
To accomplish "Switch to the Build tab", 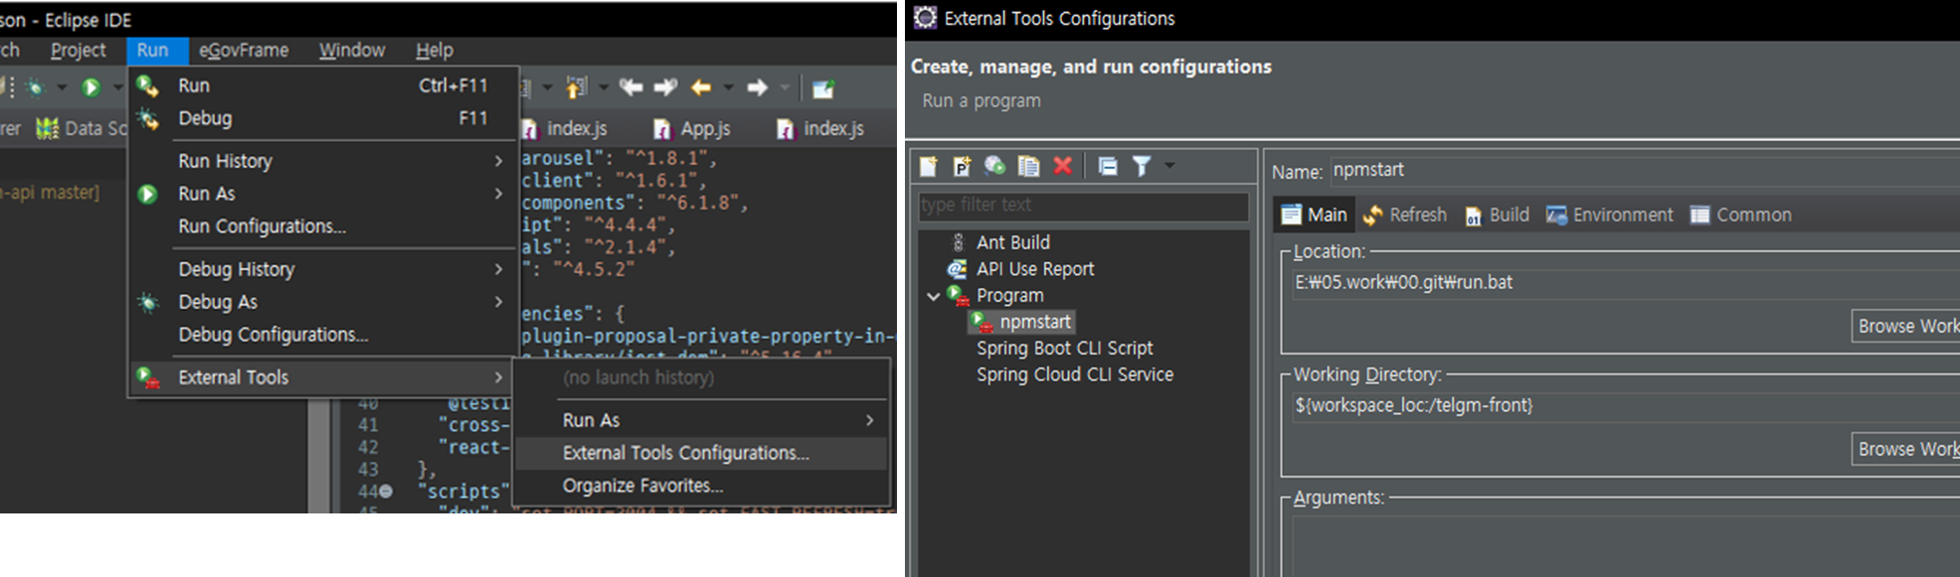I will 1498,215.
